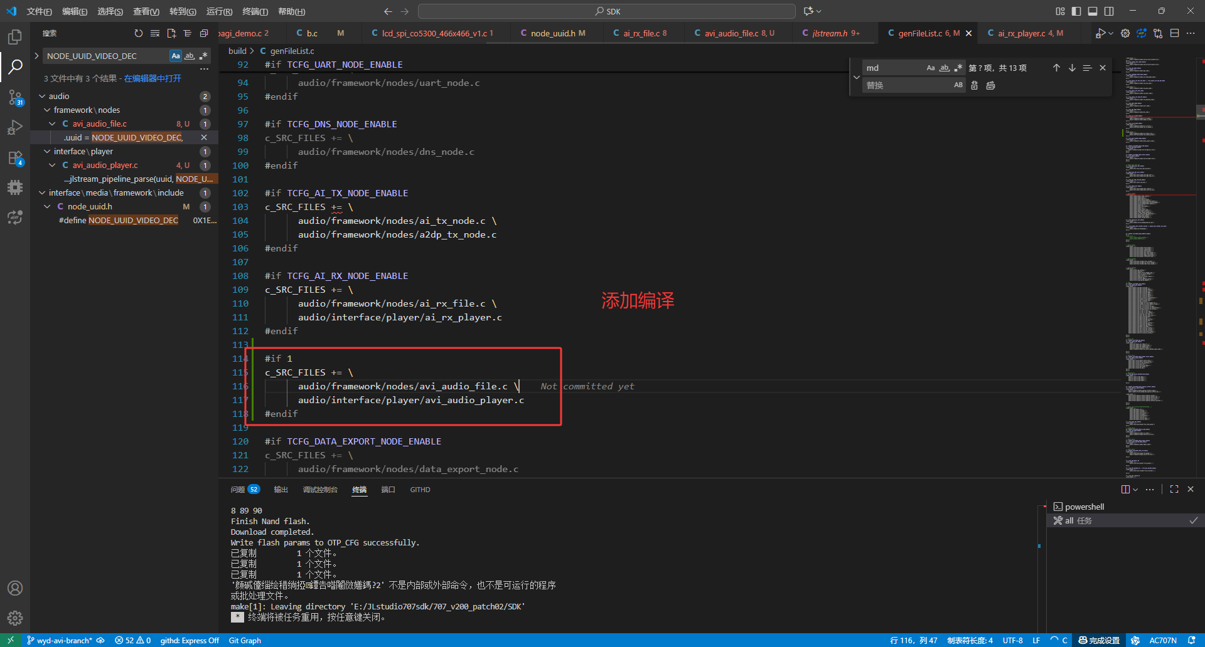
Task: Open the Accounts icon in activity bar
Action: (x=15, y=588)
